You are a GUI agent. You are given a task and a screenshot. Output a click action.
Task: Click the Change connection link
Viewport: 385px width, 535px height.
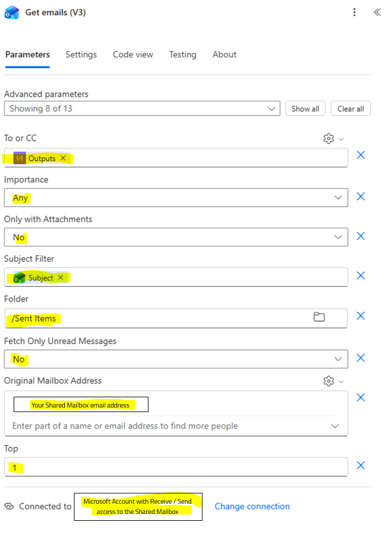(x=252, y=506)
